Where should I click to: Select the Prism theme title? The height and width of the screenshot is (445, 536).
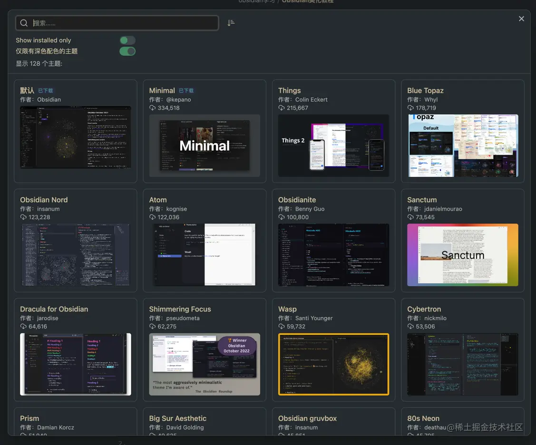[x=29, y=419]
